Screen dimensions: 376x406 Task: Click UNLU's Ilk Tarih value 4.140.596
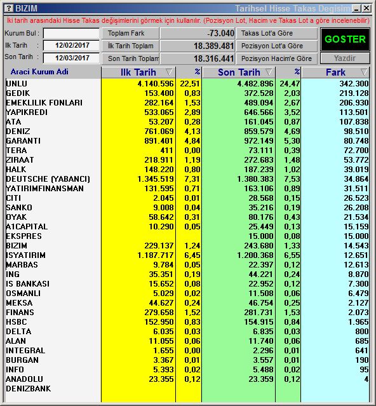[x=156, y=84]
